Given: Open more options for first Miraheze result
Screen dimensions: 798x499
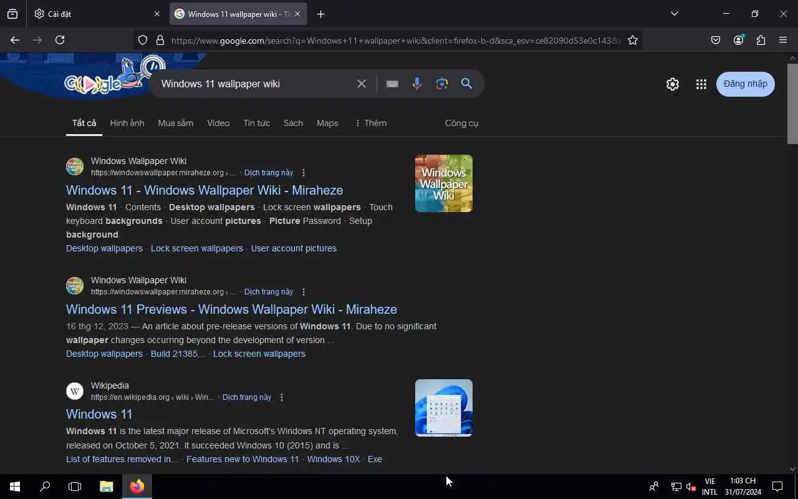Looking at the screenshot, I should [x=304, y=173].
